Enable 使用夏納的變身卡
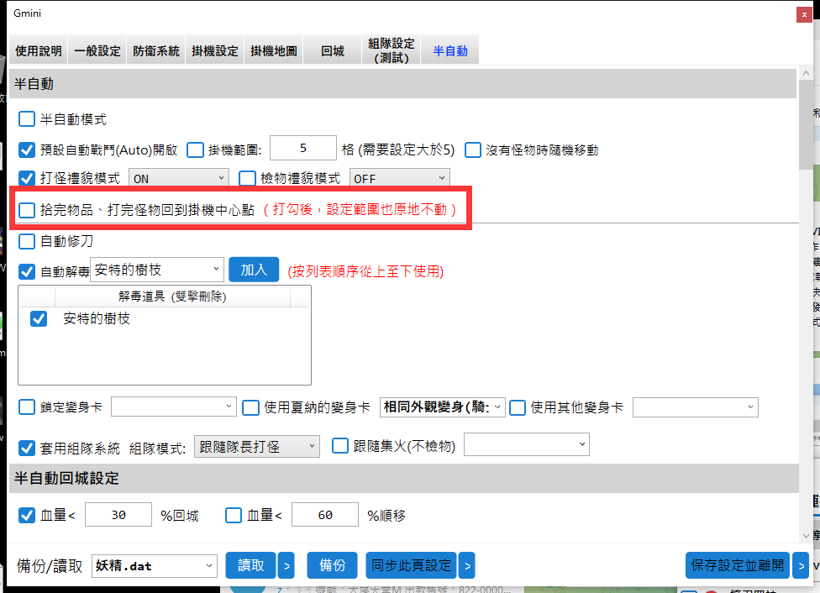820x593 pixels. [250, 407]
